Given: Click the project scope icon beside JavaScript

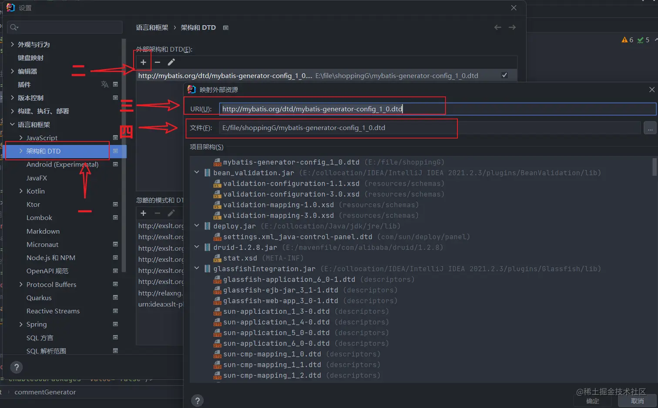Looking at the screenshot, I should [115, 137].
